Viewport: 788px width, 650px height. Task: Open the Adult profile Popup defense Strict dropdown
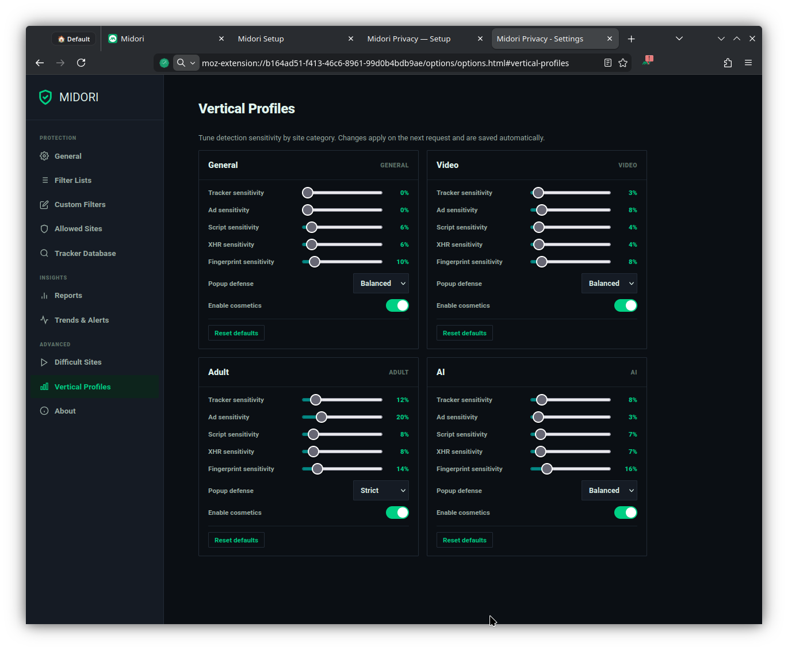(381, 491)
